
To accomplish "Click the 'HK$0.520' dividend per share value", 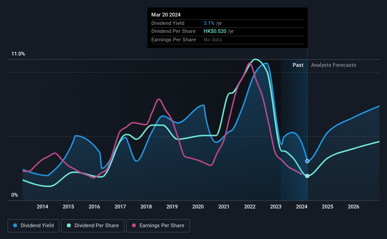I will [215, 32].
